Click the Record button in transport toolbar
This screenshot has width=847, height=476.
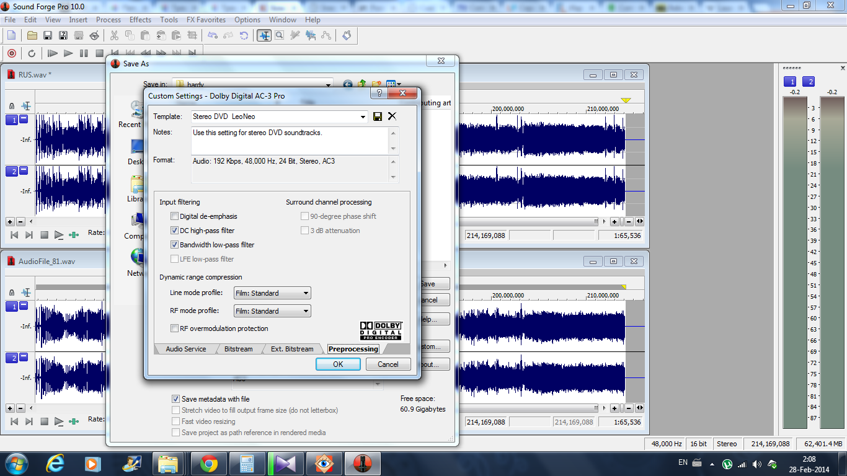click(11, 53)
